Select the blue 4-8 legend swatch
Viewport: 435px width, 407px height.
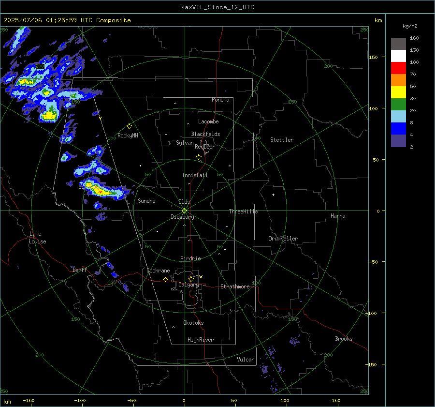398,129
